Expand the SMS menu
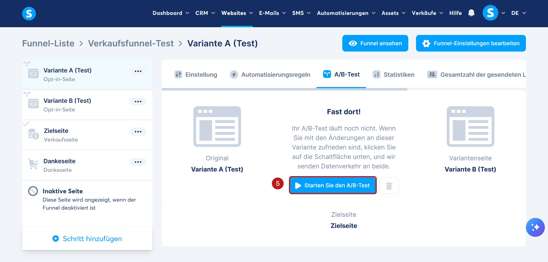The width and height of the screenshot is (548, 262). coord(301,13)
